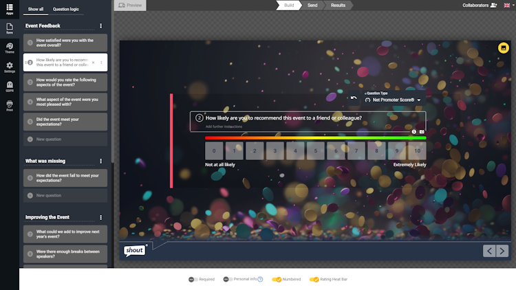
Task: Select rating 0 on the NPS scale
Action: point(214,151)
